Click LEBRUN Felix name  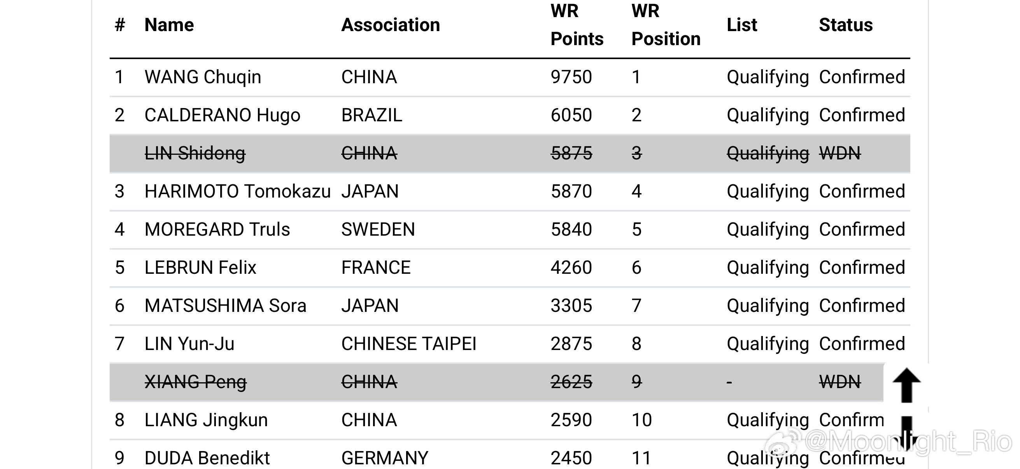(x=200, y=268)
